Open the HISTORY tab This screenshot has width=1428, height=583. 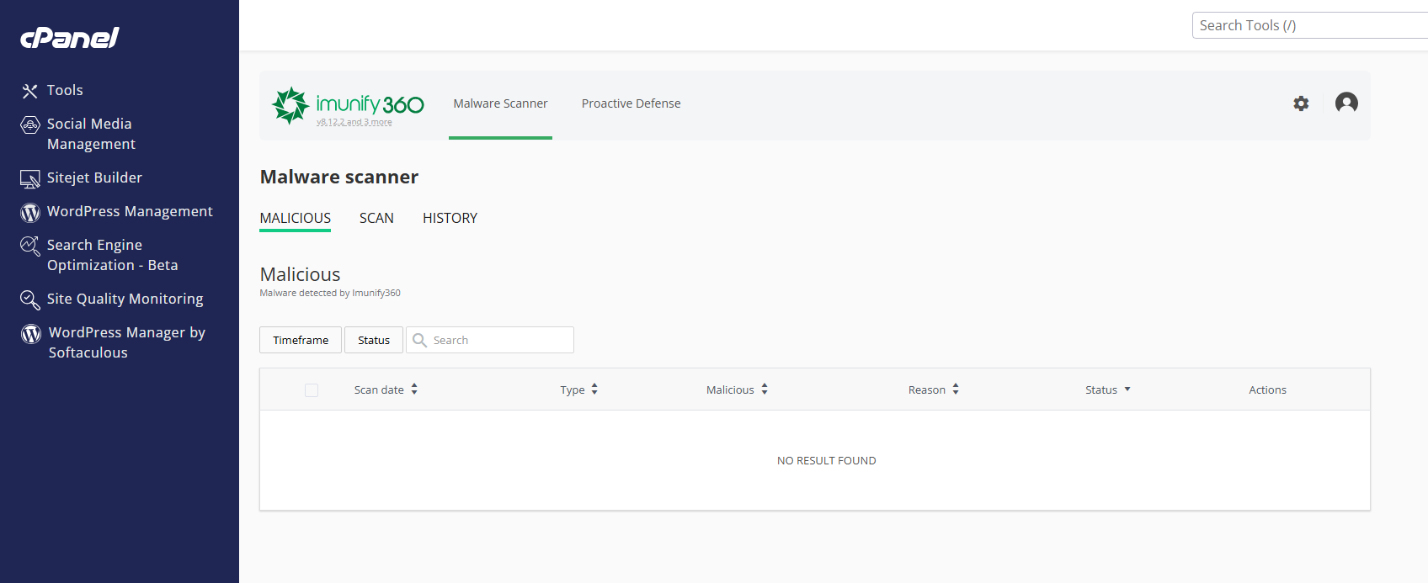[450, 218]
